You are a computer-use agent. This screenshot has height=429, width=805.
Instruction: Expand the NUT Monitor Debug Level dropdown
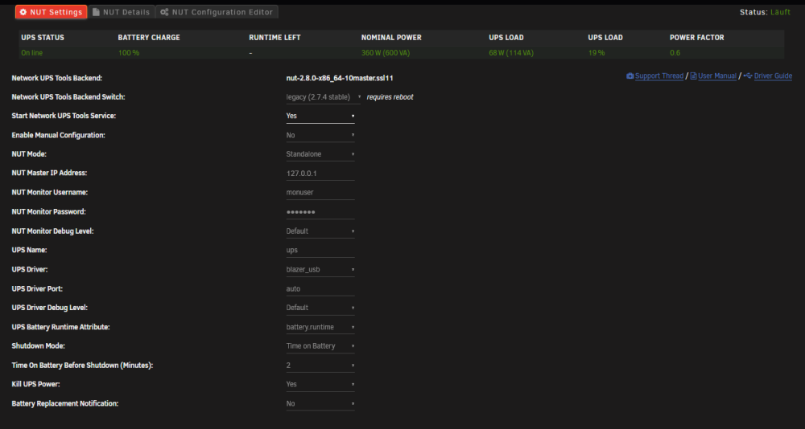320,231
